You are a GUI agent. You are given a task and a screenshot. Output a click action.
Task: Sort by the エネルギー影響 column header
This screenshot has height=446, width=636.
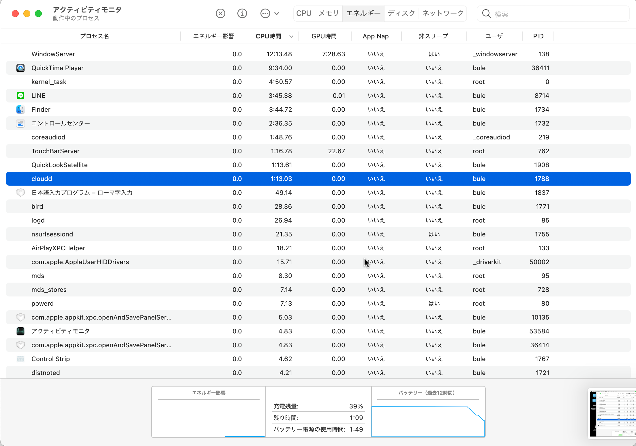coord(213,36)
